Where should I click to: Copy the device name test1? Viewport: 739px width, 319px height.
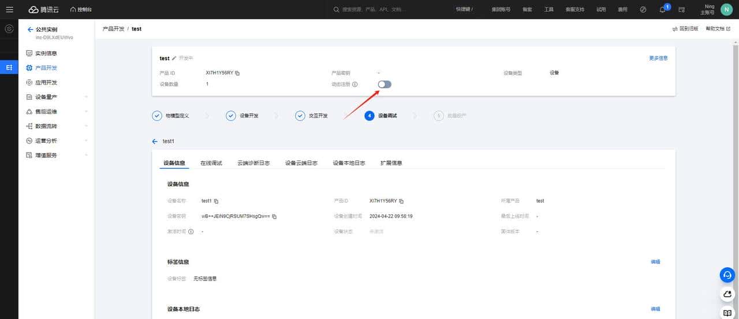coord(217,201)
